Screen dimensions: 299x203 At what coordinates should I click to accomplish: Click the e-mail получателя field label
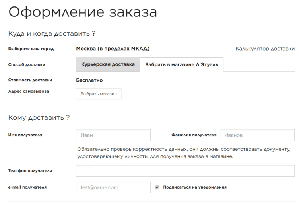[27, 187]
